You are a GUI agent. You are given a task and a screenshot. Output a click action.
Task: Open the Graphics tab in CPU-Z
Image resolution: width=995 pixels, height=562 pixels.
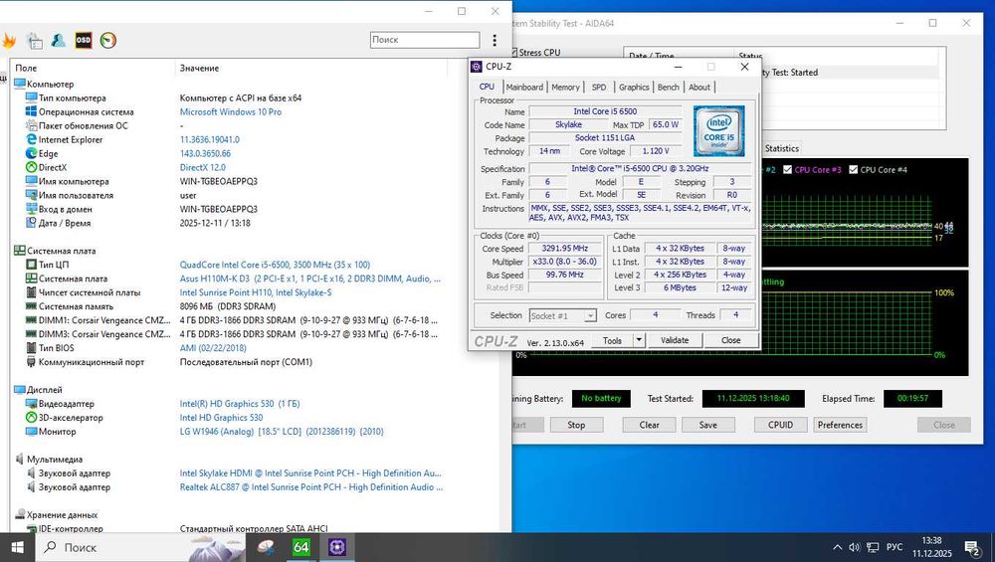[x=634, y=87]
